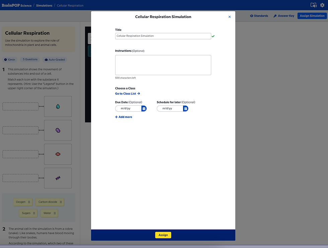
Task: Click into the Instructions text area
Action: [x=163, y=65]
